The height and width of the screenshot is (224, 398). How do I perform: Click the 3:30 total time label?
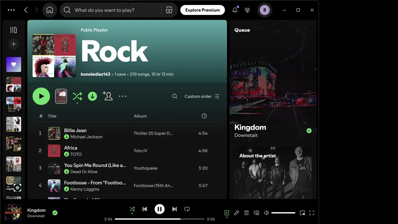coord(211,219)
